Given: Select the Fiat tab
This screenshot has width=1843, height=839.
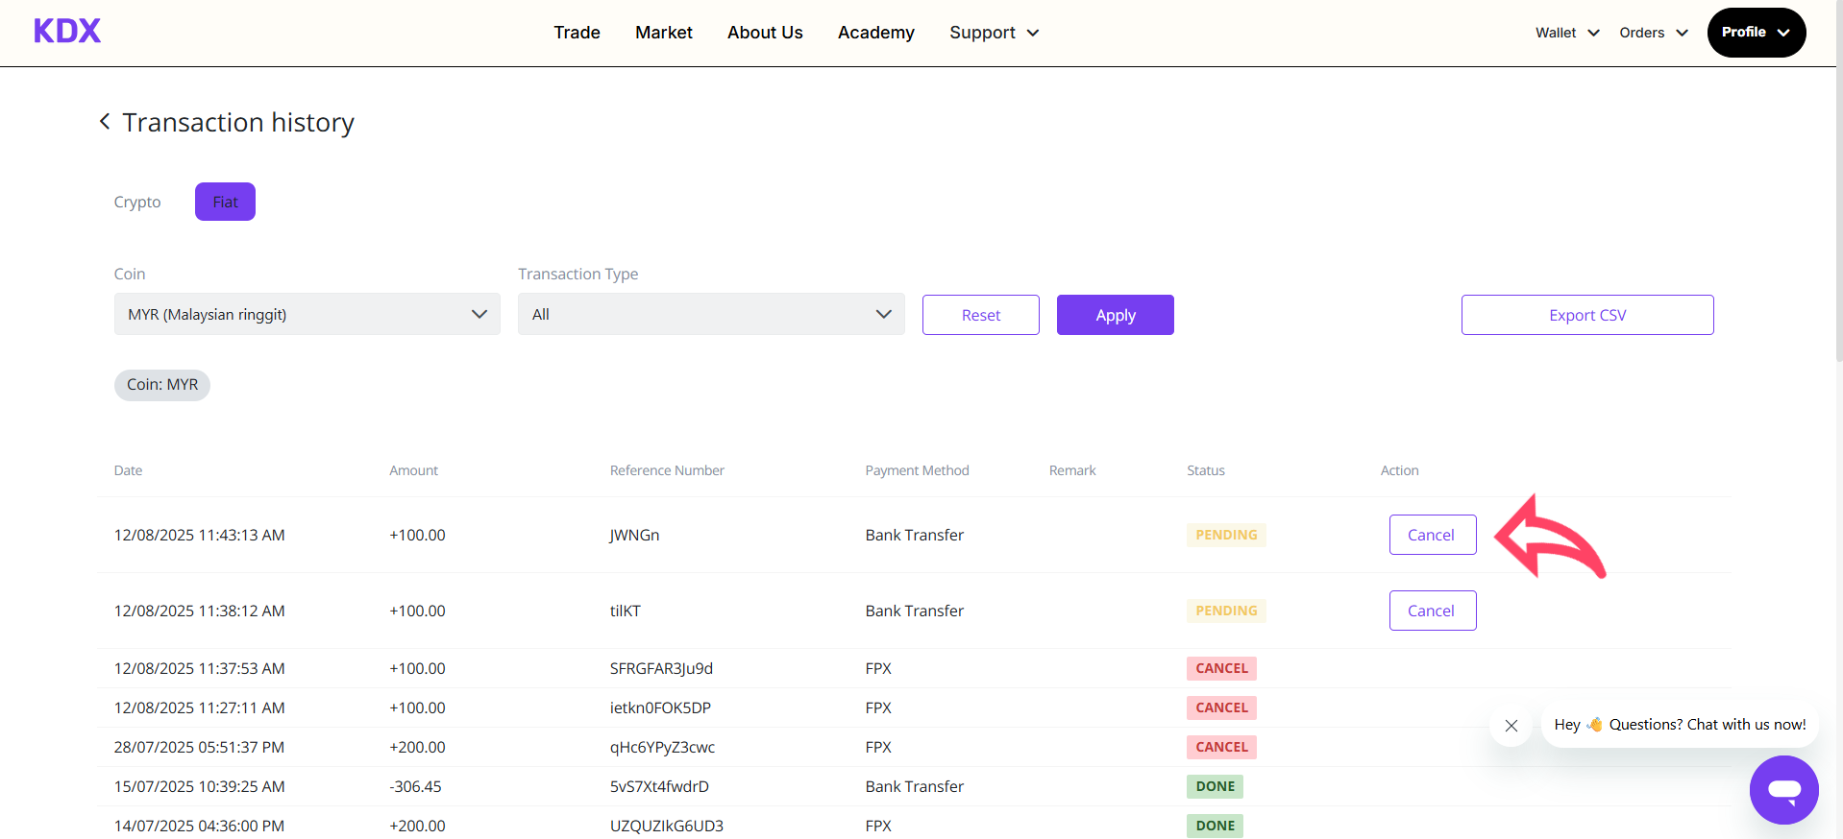Looking at the screenshot, I should click(x=225, y=202).
